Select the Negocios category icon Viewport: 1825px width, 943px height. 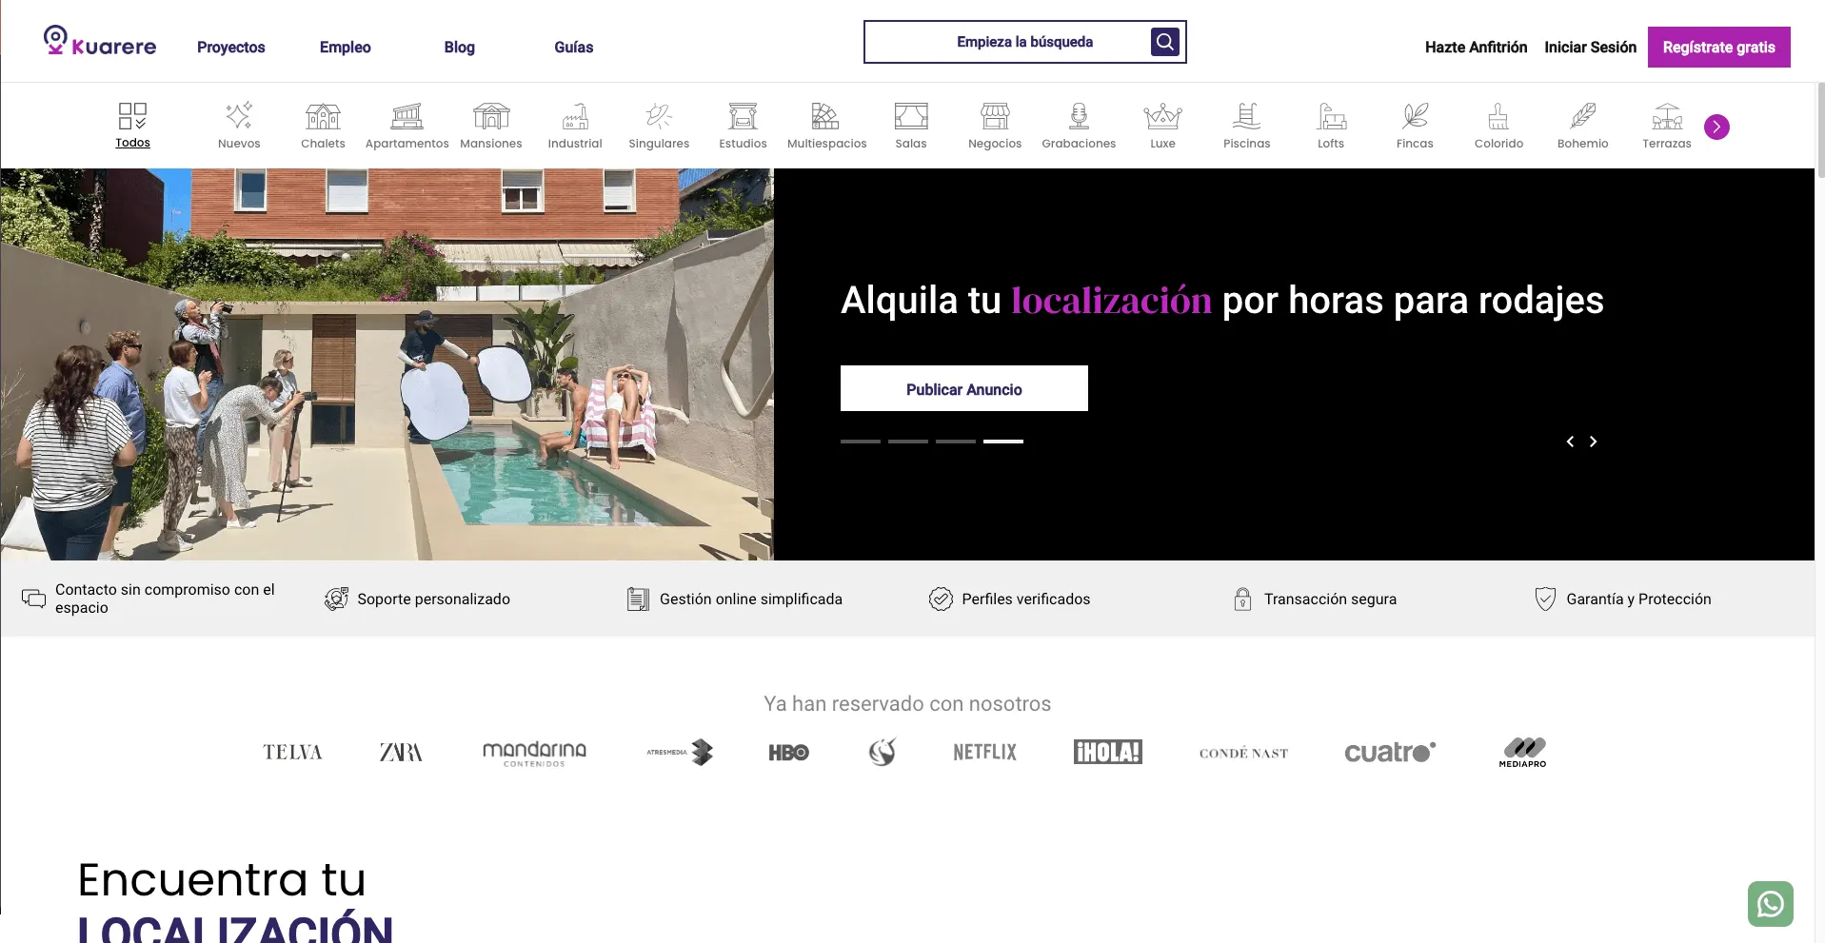tap(995, 116)
